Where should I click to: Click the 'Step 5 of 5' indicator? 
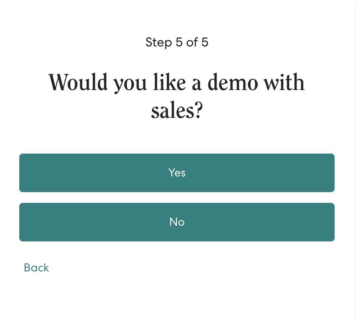(177, 42)
